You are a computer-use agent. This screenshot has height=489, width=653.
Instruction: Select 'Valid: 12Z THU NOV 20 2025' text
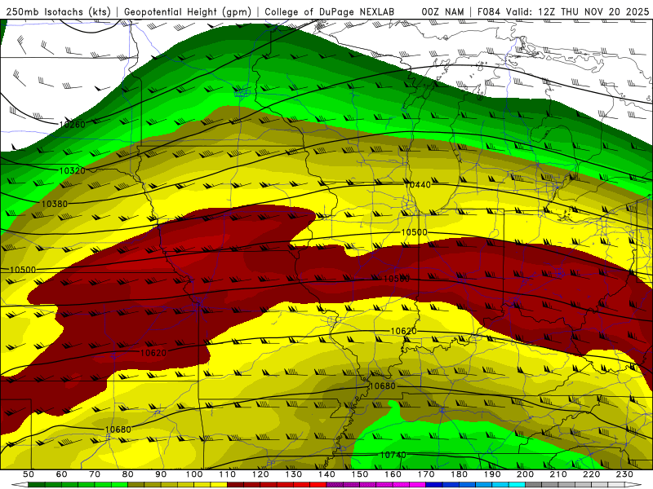[x=577, y=12]
